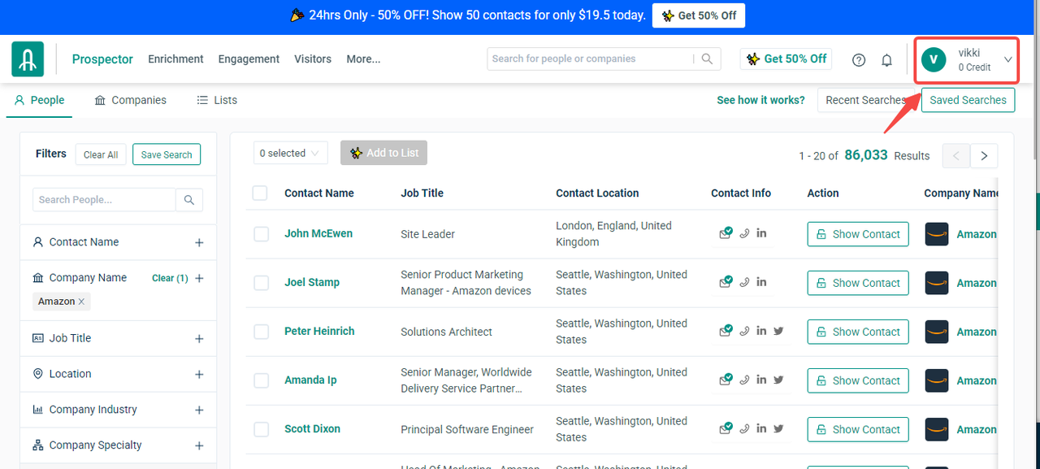1040x469 pixels.
Task: Open the '0 selected' dropdown
Action: point(291,153)
